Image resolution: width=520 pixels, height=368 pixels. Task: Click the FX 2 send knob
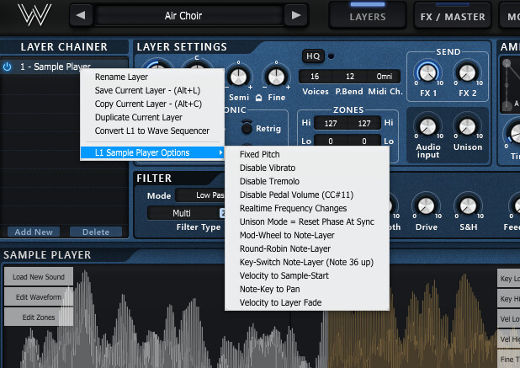click(467, 72)
